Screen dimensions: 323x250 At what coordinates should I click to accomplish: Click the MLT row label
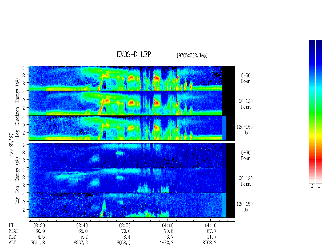coord(12,237)
